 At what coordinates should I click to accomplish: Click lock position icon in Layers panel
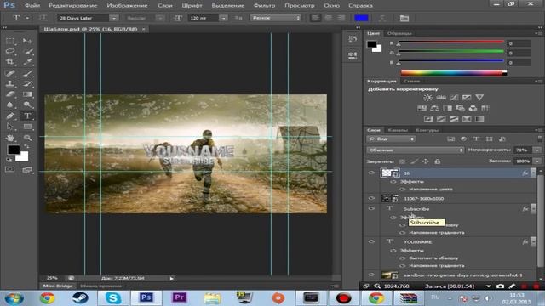[426, 161]
